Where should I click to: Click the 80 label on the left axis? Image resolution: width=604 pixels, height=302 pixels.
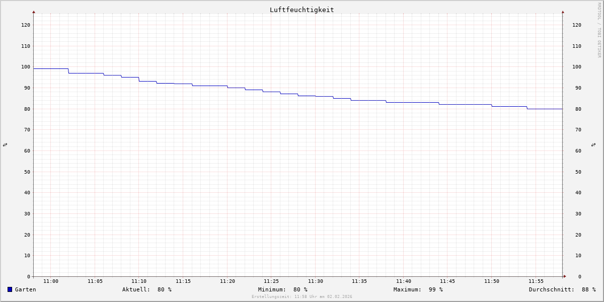click(27, 109)
